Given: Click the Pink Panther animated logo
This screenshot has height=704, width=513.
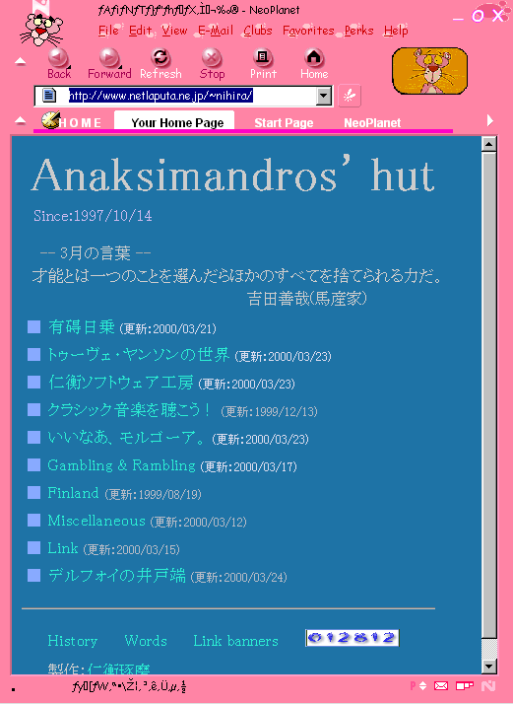Looking at the screenshot, I should point(429,71).
